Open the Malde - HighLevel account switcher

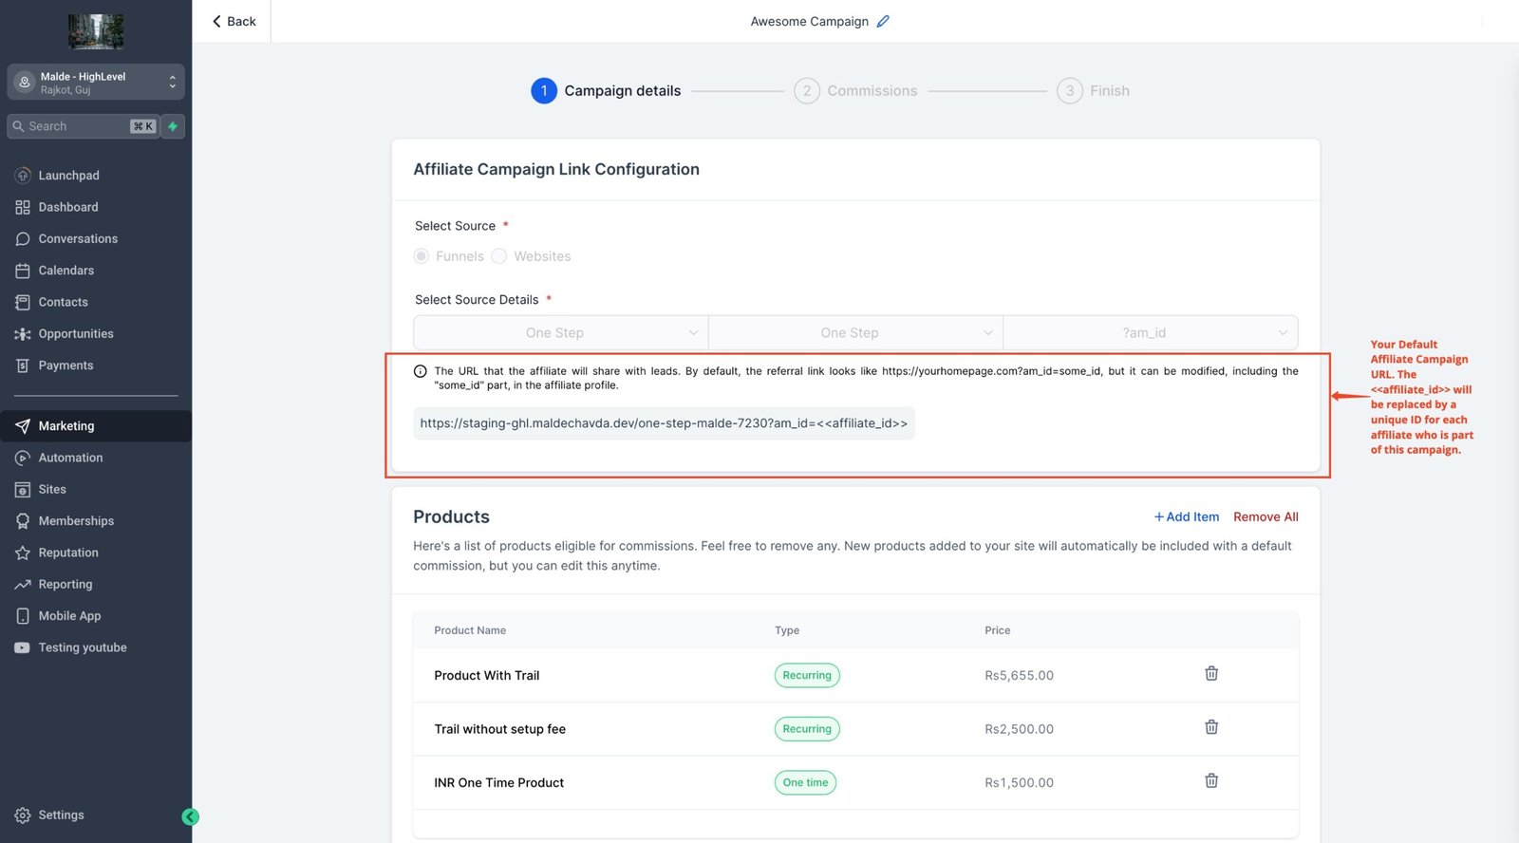96,83
